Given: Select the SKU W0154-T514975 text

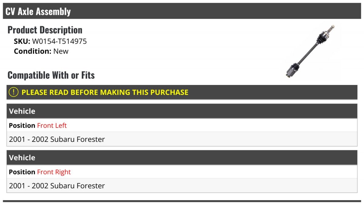Looking at the screenshot, I should pyautogui.click(x=50, y=41).
